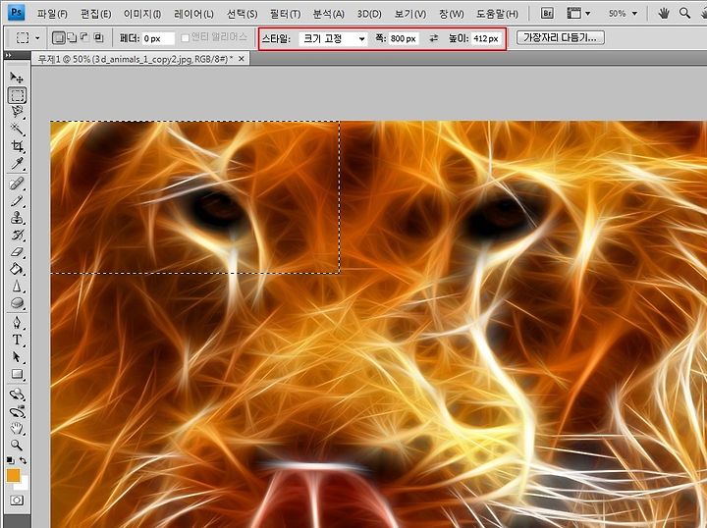Launch Bridge from the application bar
Screen dimensions: 707x528
click(x=547, y=14)
